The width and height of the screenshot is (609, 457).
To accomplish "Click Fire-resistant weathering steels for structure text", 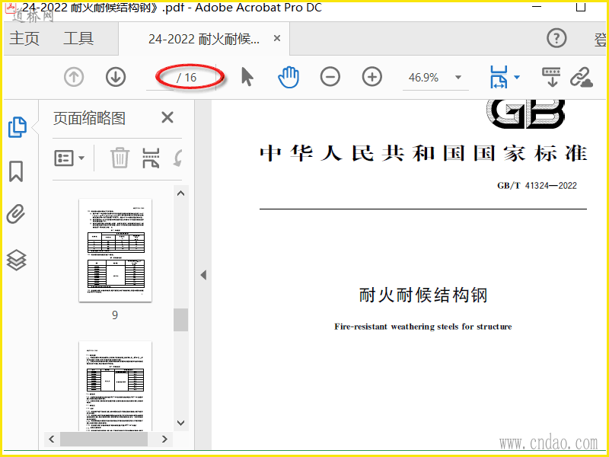I will click(x=423, y=327).
